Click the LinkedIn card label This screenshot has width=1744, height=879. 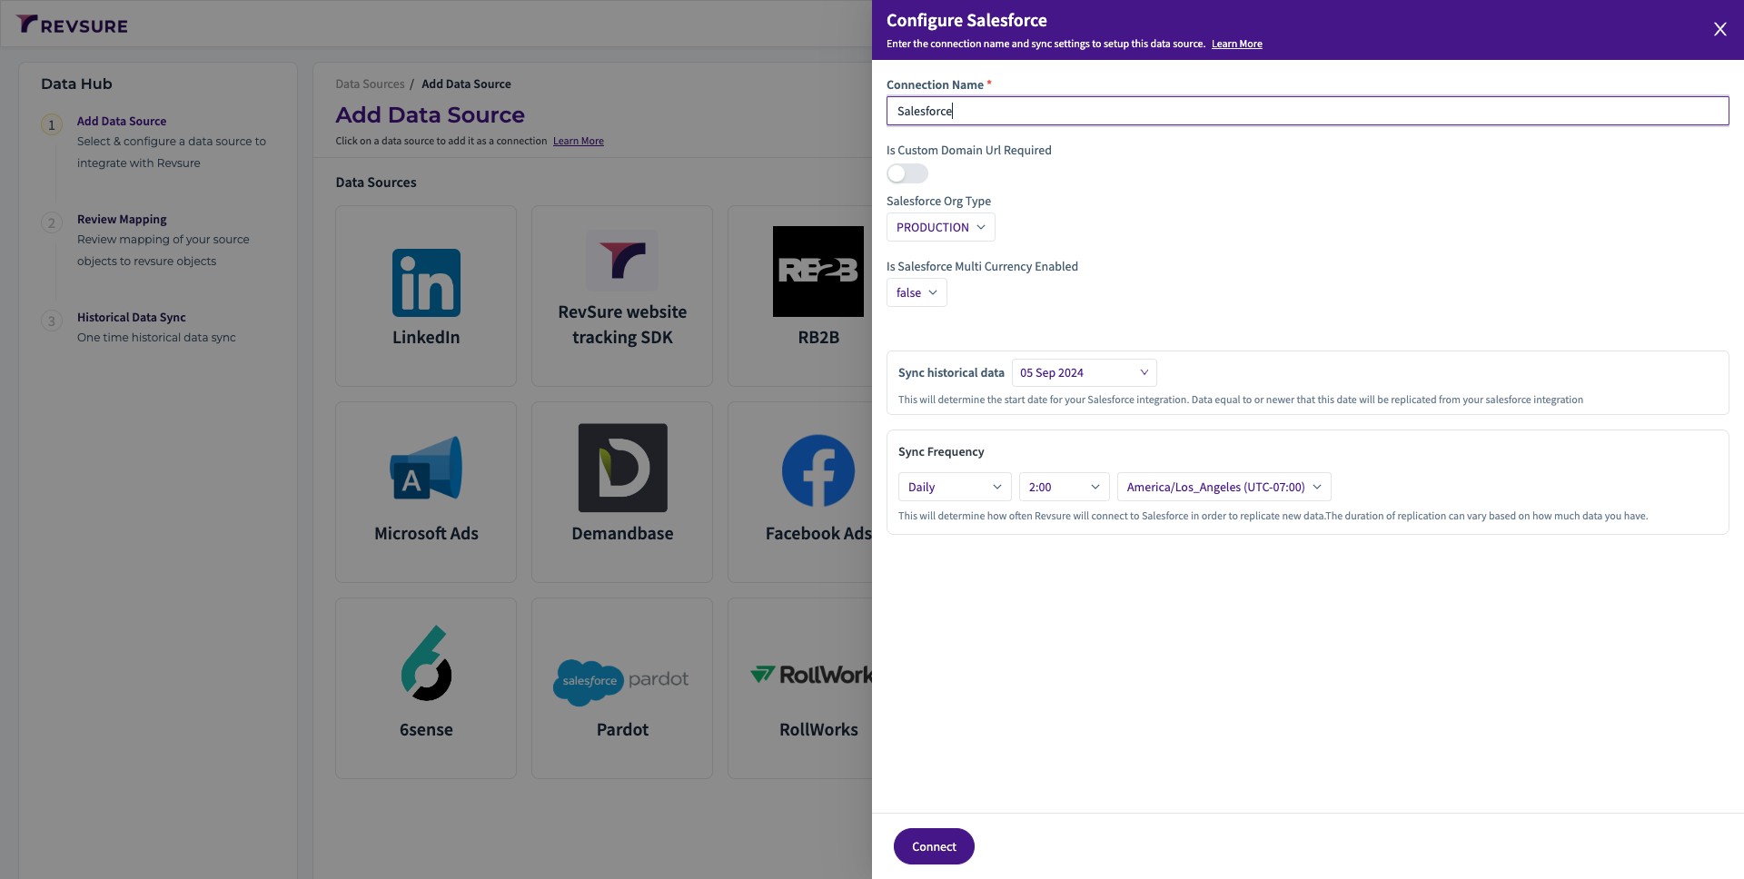click(x=426, y=337)
